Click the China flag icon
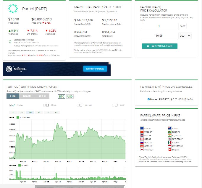Screen dimensions: 202x188 tap(142, 132)
